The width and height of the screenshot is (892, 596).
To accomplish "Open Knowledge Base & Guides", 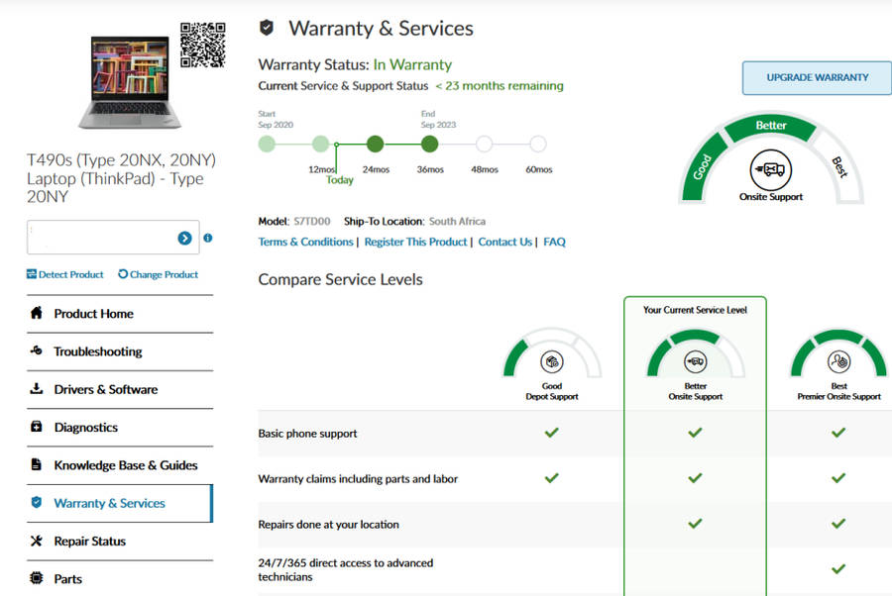I will coord(125,465).
